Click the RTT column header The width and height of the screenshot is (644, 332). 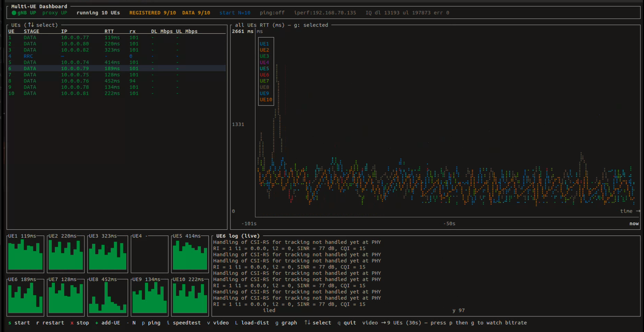(109, 31)
